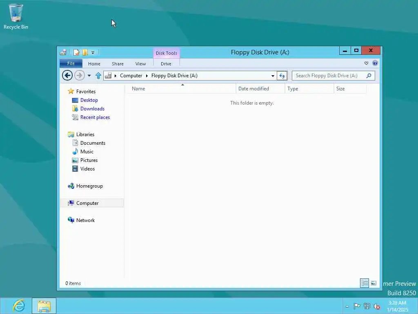Open the recent locations dropdown arrow

89,76
